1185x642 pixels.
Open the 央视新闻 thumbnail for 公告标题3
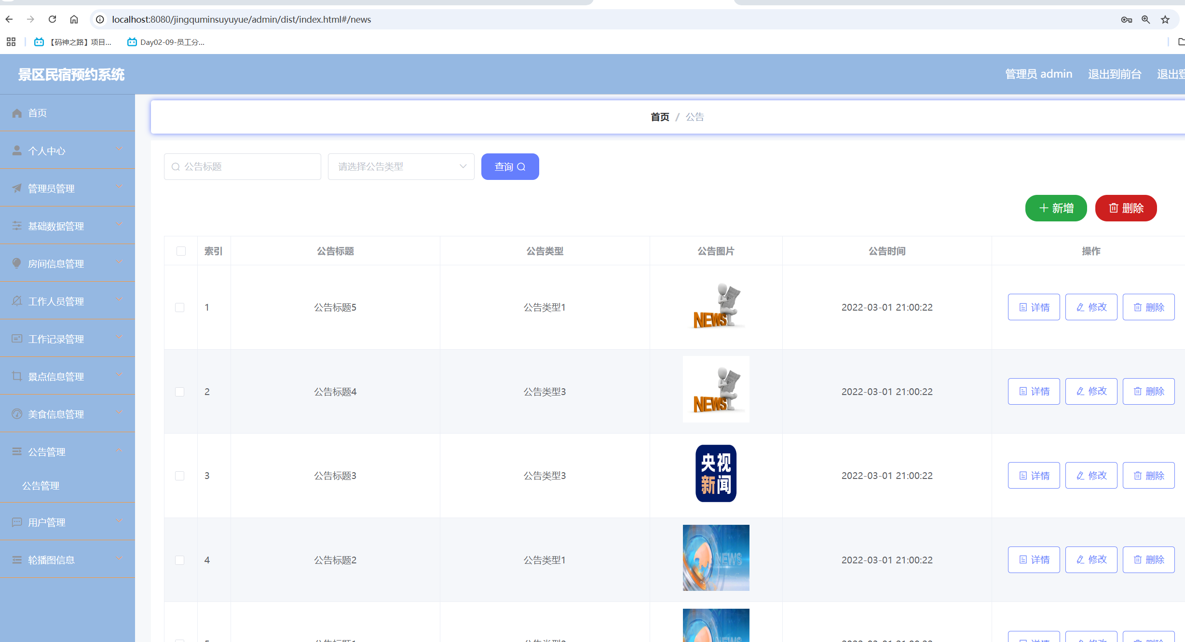tap(716, 473)
